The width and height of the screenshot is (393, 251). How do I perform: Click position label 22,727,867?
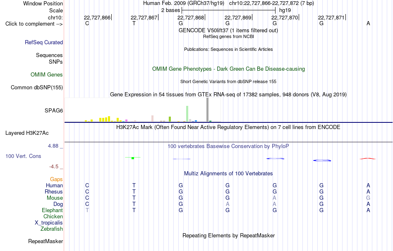pos(144,17)
